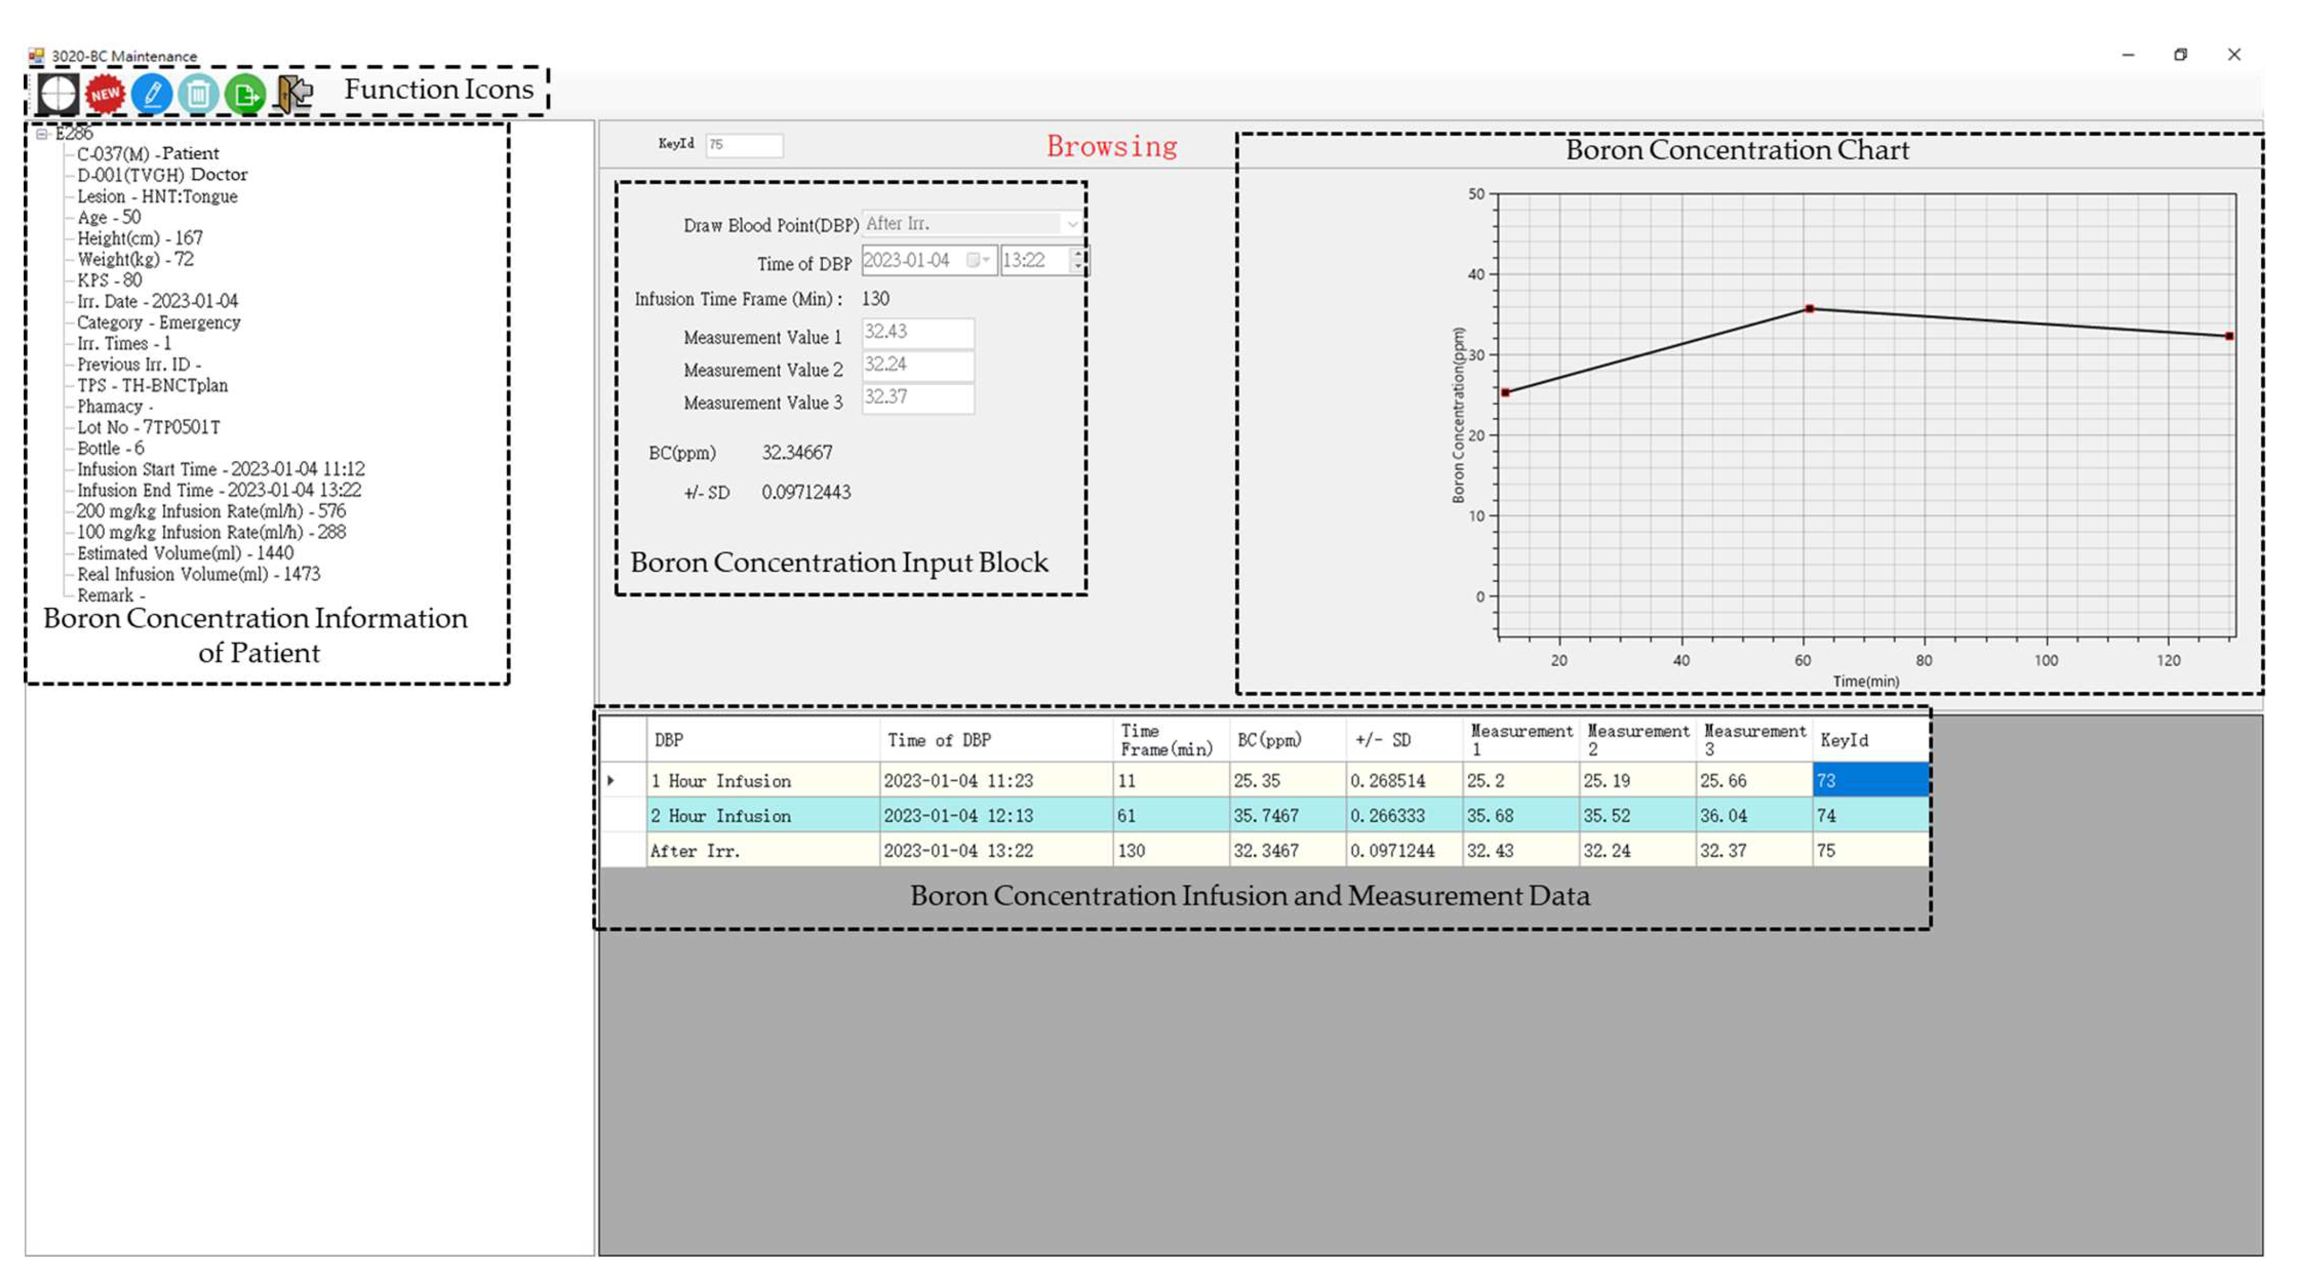This screenshot has height=1281, width=2302.
Task: Click the Measurement Value 1 field
Action: (917, 332)
